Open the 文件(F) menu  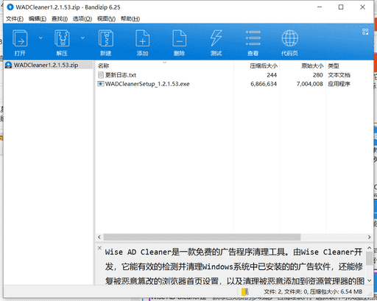15,19
